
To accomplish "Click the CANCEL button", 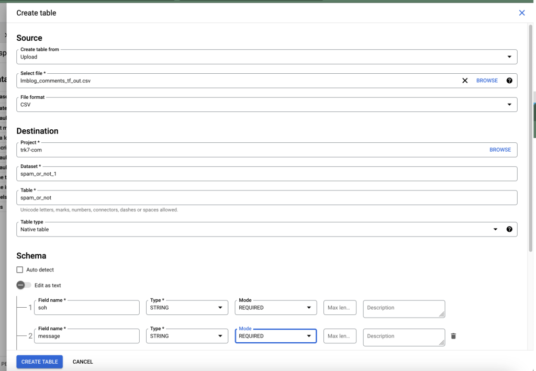I will 83,362.
